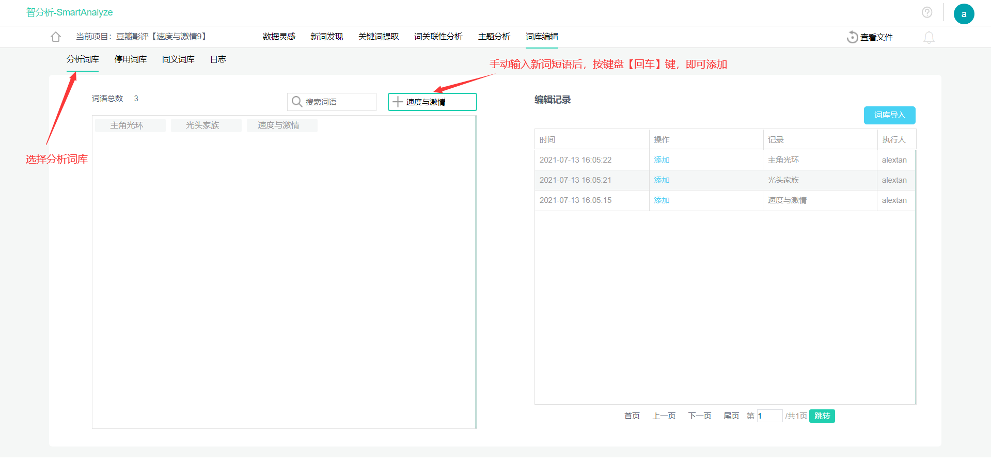Viewport: 991px width, 462px height.
Task: Click 速度与激情 in the record column
Action: [x=787, y=200]
